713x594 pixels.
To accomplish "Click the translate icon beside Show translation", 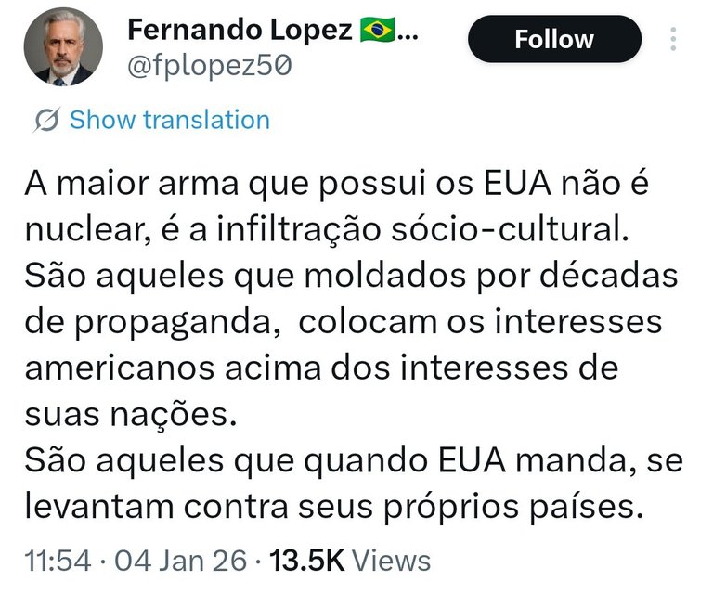I will pyautogui.click(x=46, y=120).
